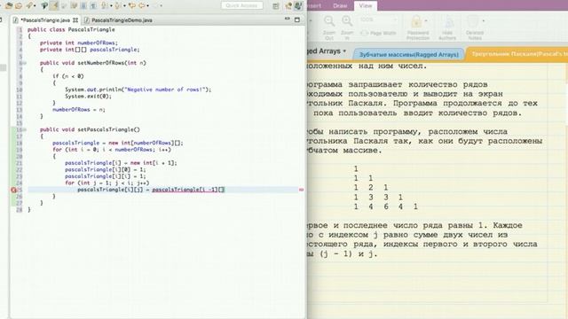Click the 'private int[][] pascalsTriangle;' declaration
The image size is (568, 319).
90,50
